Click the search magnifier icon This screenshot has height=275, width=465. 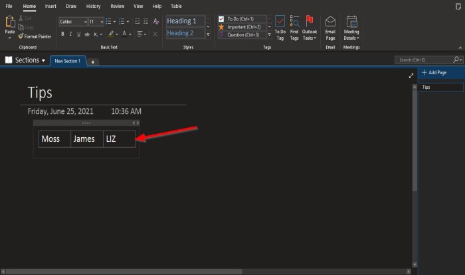tap(456, 60)
